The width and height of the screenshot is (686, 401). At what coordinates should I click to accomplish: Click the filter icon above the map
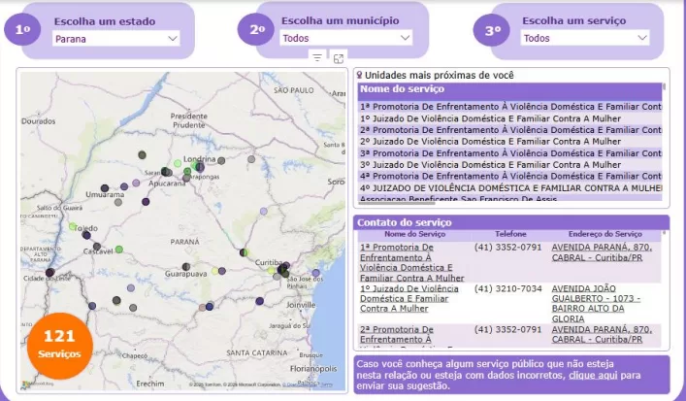click(x=317, y=58)
